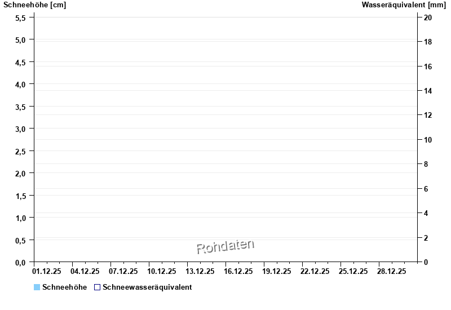This screenshot has width=451, height=310.
Task: Click the hollow Schneewasseräquivalent legend square
Action: [97, 287]
